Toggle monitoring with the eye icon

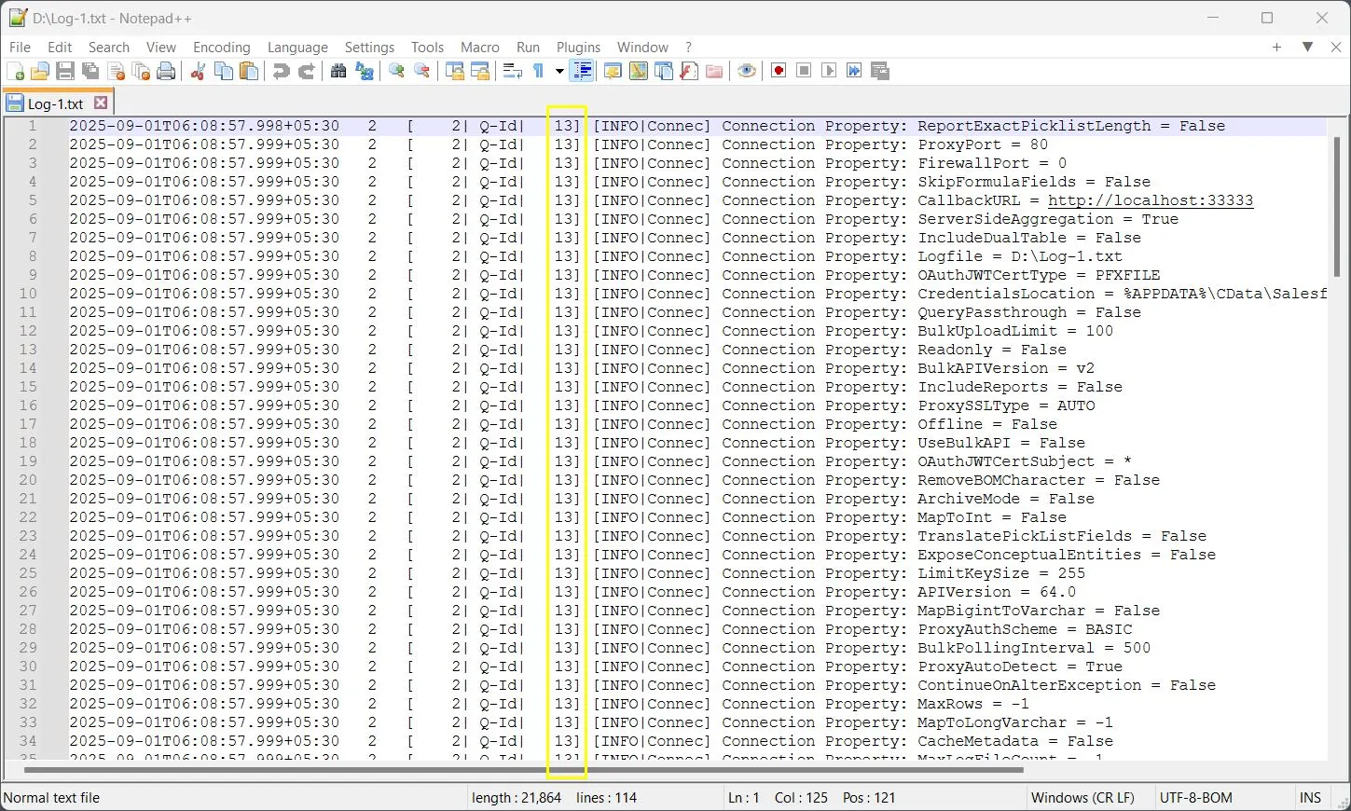pos(747,72)
